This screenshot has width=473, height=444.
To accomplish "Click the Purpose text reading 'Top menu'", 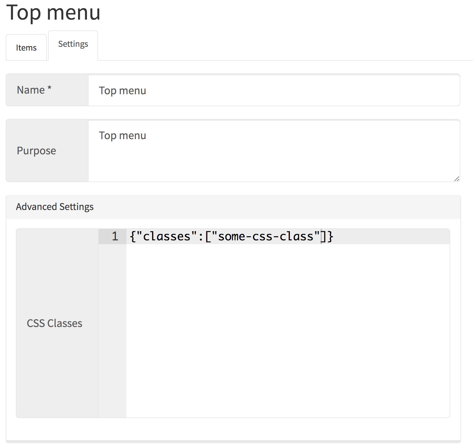I will [x=122, y=135].
